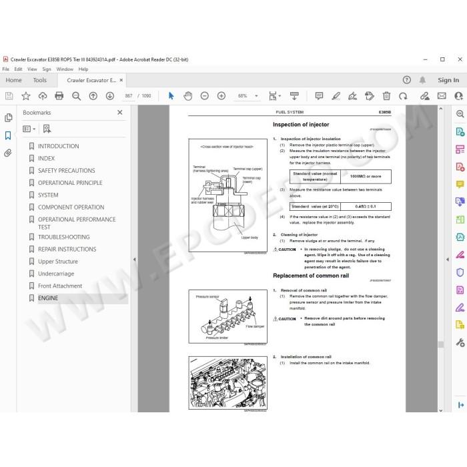Add a sticky note comment
Screen dimensions: 467x467
point(319,96)
